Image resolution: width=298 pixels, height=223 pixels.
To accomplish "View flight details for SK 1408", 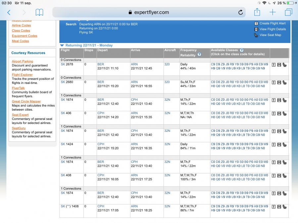I will pyautogui.click(x=279, y=206).
